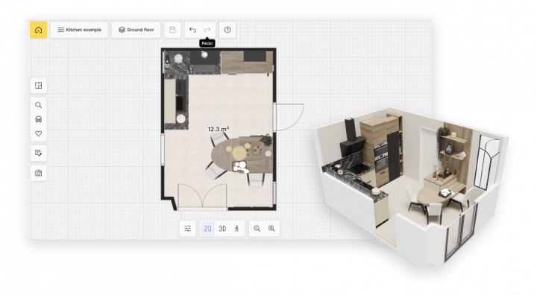
Task: Open the furniture catalog armchair icon
Action: [38, 119]
